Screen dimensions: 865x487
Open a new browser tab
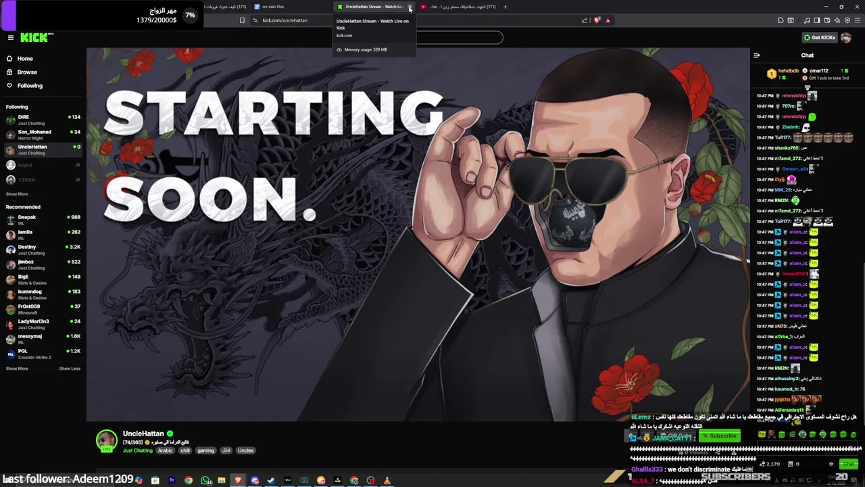(505, 7)
